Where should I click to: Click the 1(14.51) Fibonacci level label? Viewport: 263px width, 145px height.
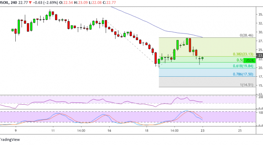(x=247, y=85)
